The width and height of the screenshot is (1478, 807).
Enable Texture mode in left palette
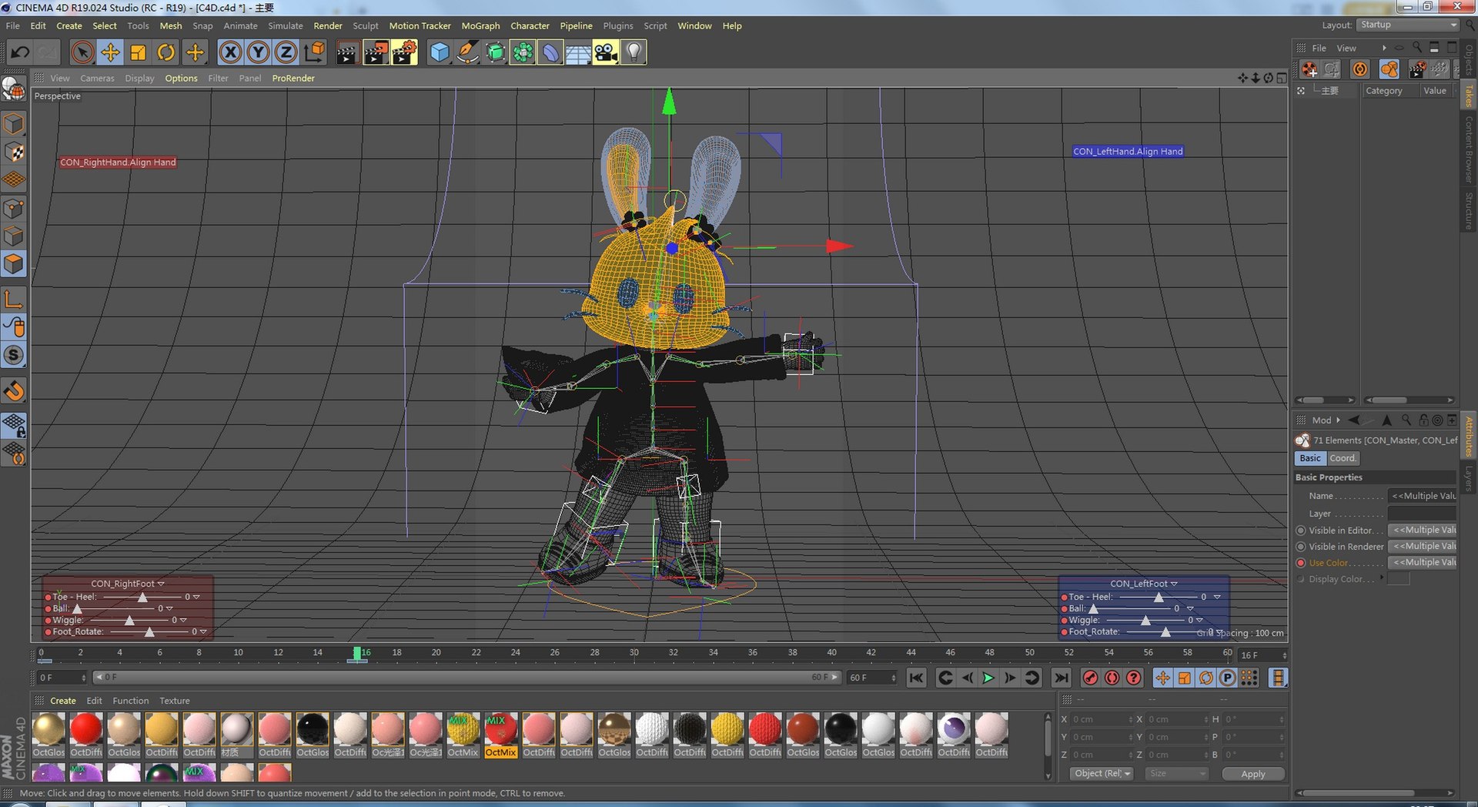coord(14,152)
